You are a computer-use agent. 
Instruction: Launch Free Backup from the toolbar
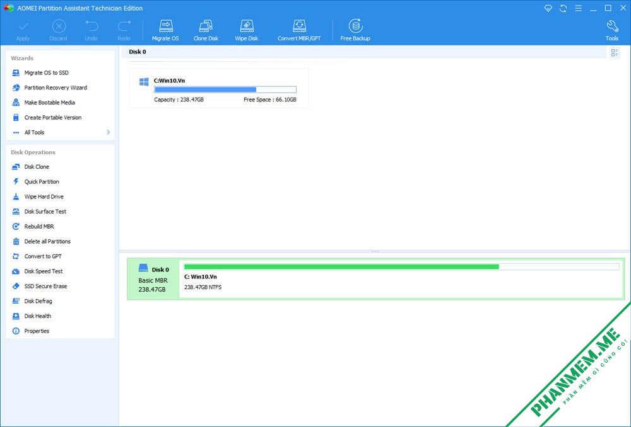(355, 30)
